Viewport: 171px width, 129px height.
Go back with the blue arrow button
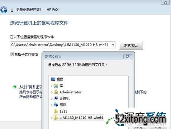pyautogui.click(x=4, y=10)
